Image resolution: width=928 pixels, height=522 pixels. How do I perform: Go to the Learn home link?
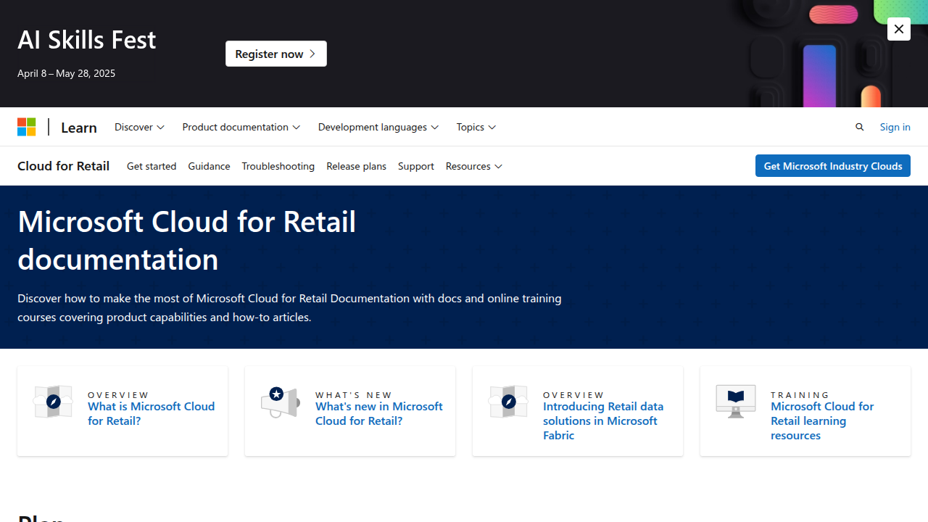pos(79,127)
